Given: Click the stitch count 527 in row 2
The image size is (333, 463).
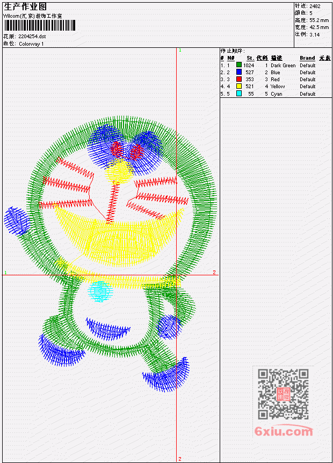Looking at the screenshot, I should pos(250,73).
